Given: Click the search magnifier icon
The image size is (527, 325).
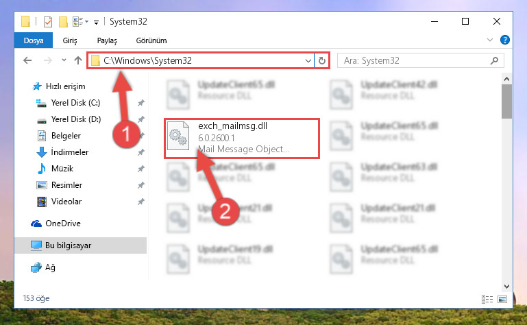Looking at the screenshot, I should (x=494, y=60).
